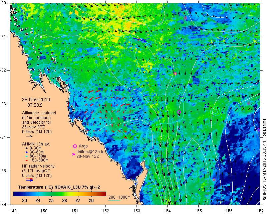Click the Argo float marker near 154.3E, 22.1S
This screenshot has width=267, height=214.
[176, 74]
